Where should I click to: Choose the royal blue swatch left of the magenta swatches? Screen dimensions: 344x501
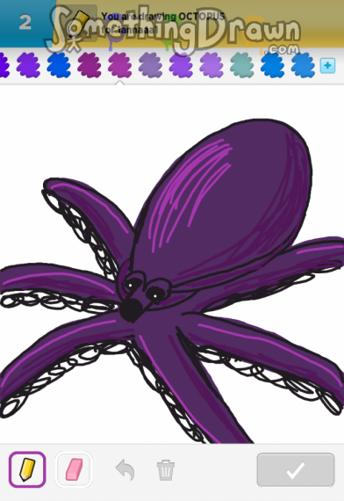59,65
